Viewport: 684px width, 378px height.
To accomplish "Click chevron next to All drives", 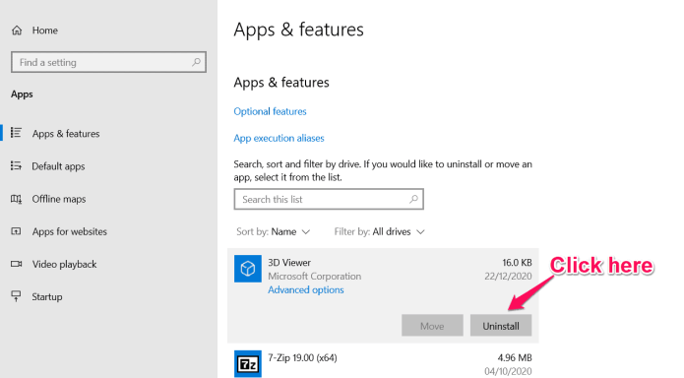I will pos(420,231).
